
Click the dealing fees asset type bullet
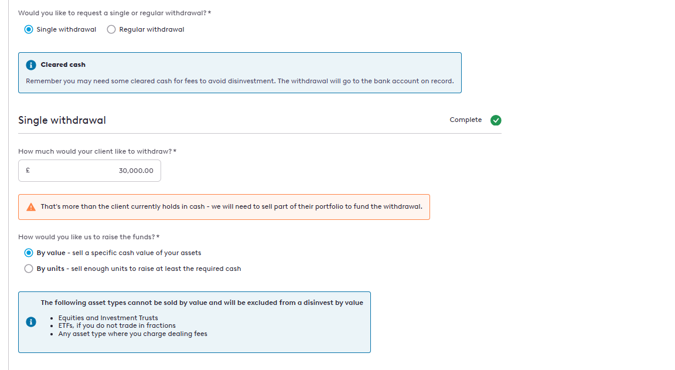pyautogui.click(x=132, y=334)
